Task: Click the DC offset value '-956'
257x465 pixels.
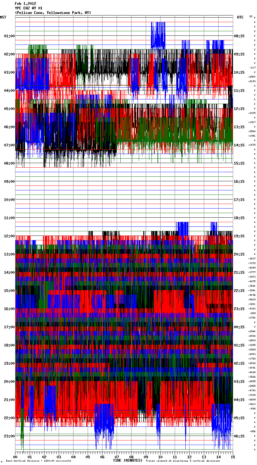Action: click(252, 431)
